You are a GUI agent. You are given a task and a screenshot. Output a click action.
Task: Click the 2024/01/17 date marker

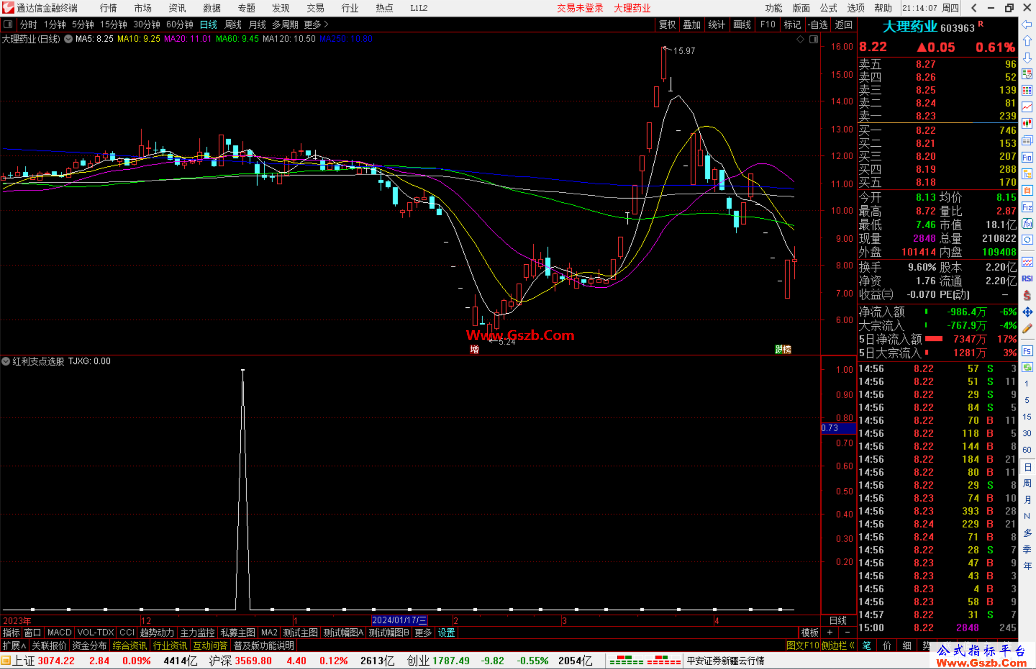click(400, 620)
